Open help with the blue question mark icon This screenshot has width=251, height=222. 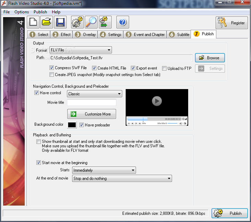(123, 22)
